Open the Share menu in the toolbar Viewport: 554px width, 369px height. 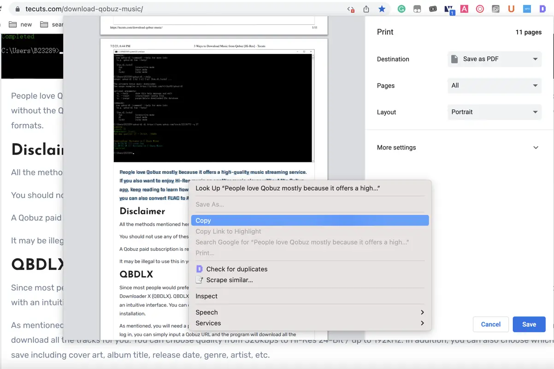[x=365, y=8]
